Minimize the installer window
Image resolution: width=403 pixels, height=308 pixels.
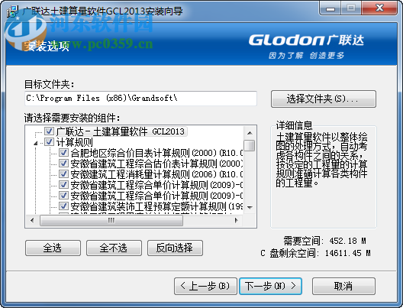pyautogui.click(x=330, y=9)
